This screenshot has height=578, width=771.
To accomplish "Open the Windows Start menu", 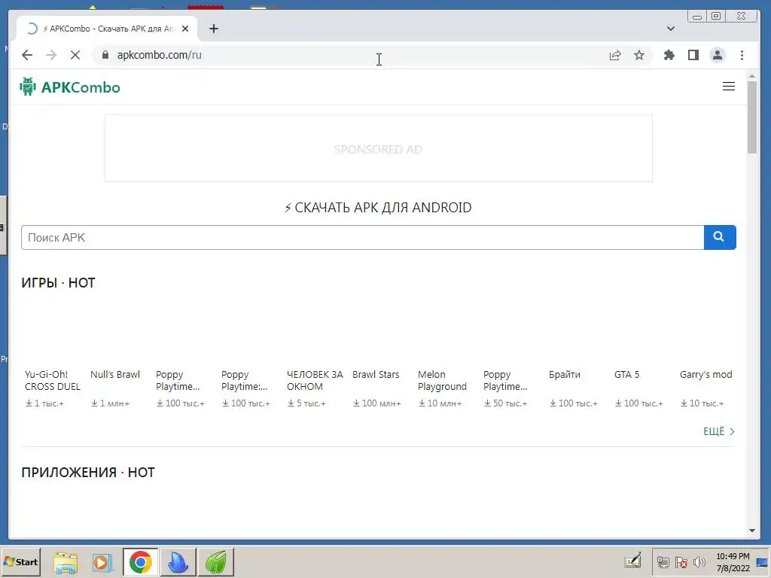I will [20, 561].
